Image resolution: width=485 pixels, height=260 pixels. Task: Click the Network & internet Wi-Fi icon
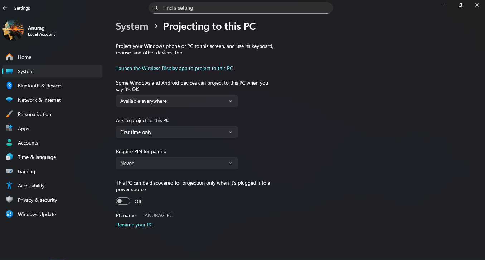(9, 100)
